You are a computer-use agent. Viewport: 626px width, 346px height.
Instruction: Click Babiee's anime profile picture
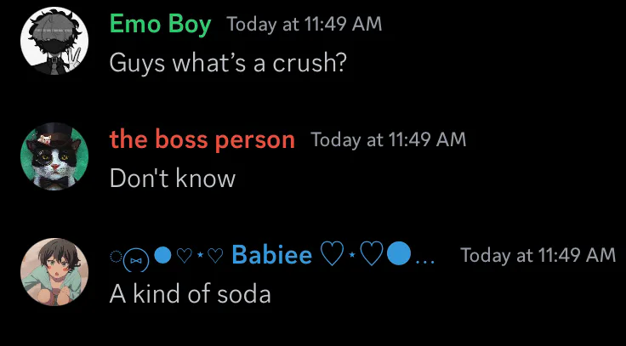coord(54,272)
